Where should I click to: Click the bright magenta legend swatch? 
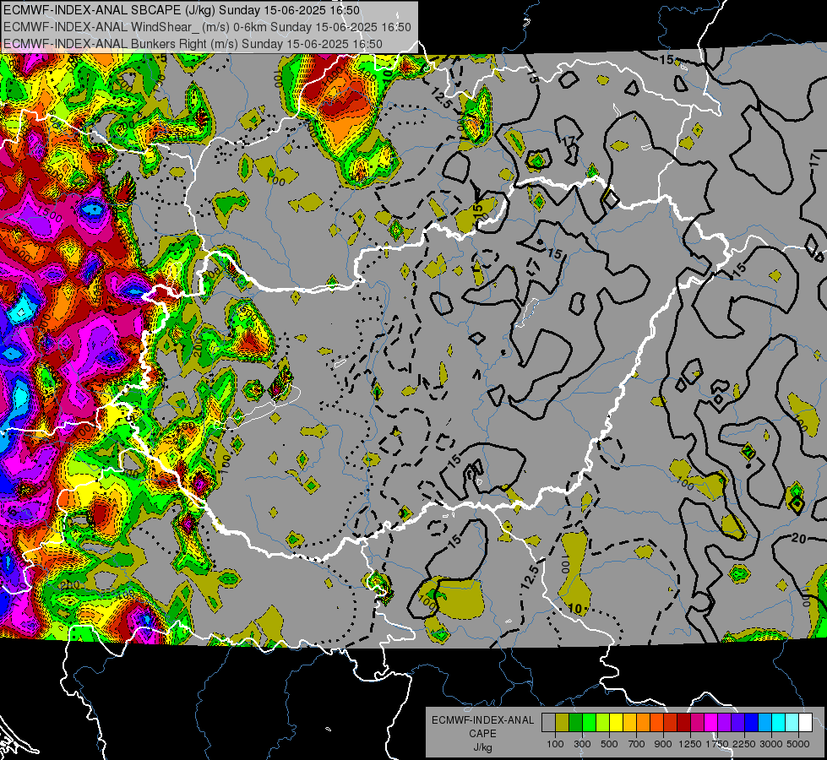711,722
